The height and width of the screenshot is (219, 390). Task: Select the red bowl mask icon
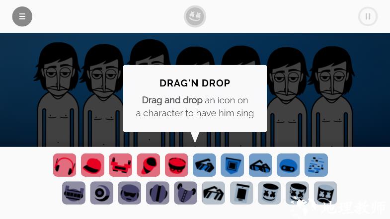coord(176,165)
